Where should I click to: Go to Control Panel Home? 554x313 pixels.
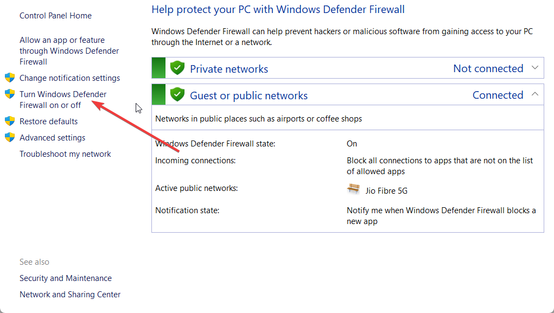tap(55, 15)
